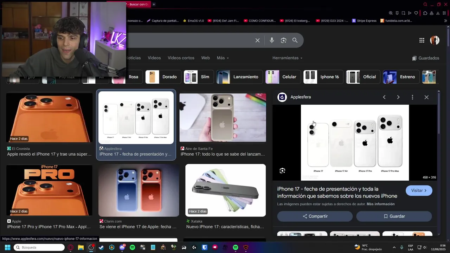The image size is (450, 253).
Task: Show more bookmarks with the double chevron
Action: point(445,21)
